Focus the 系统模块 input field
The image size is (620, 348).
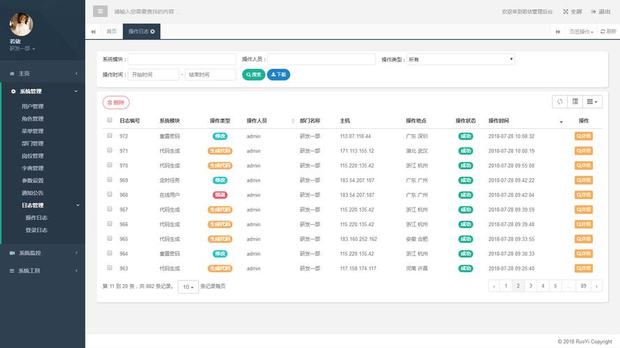click(182, 59)
